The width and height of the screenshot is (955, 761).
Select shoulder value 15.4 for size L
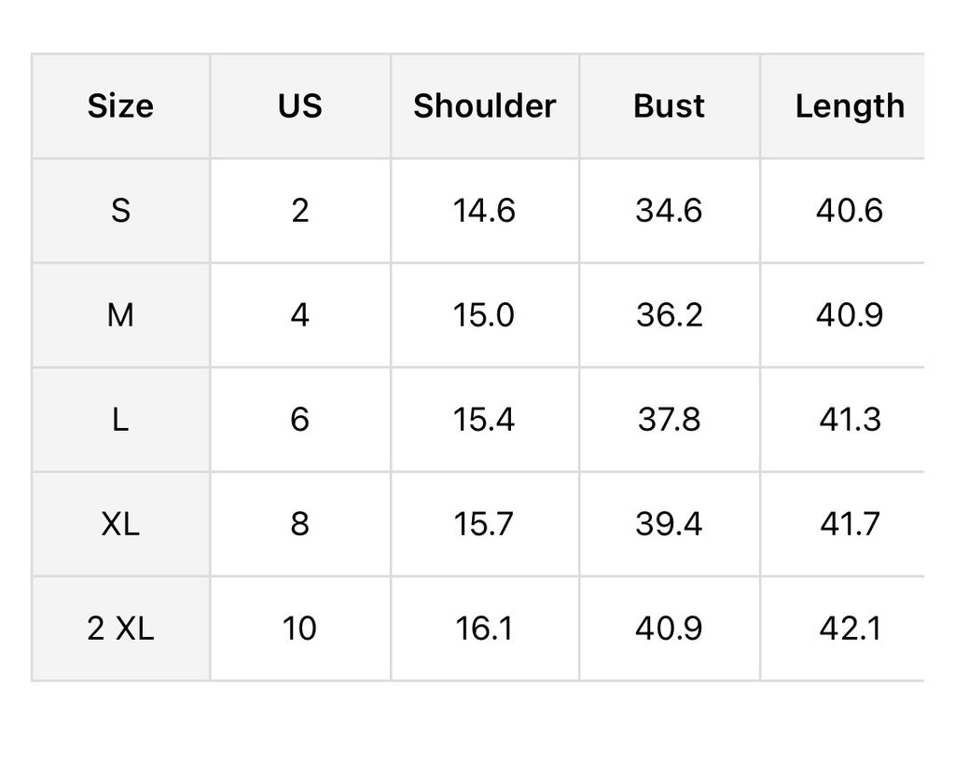(x=484, y=420)
